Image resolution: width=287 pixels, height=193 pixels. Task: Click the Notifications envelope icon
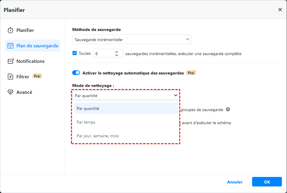(10, 61)
